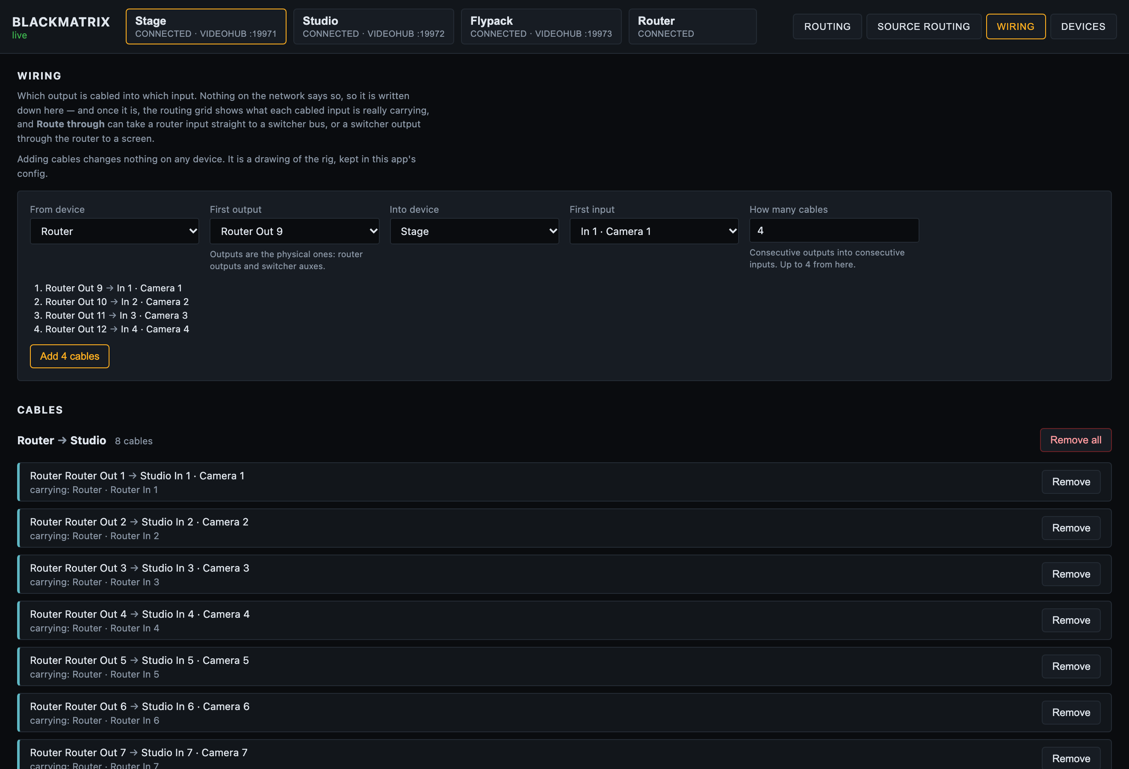Image resolution: width=1129 pixels, height=769 pixels.
Task: Switch to SOURCE ROUTING tab
Action: coord(923,26)
